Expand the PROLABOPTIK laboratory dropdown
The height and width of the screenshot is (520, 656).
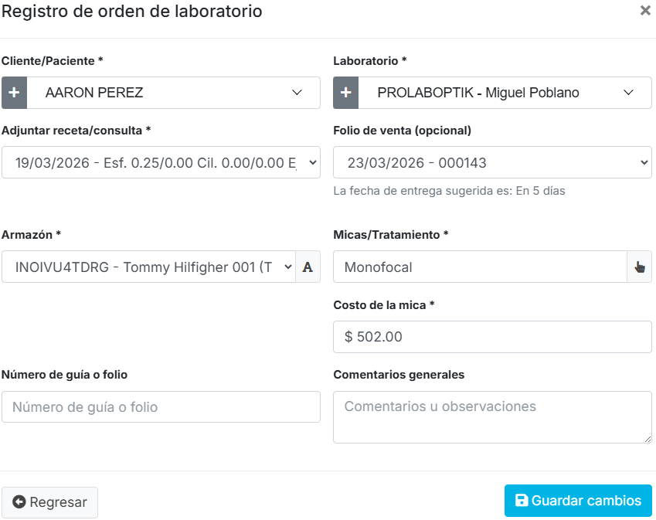click(x=505, y=93)
